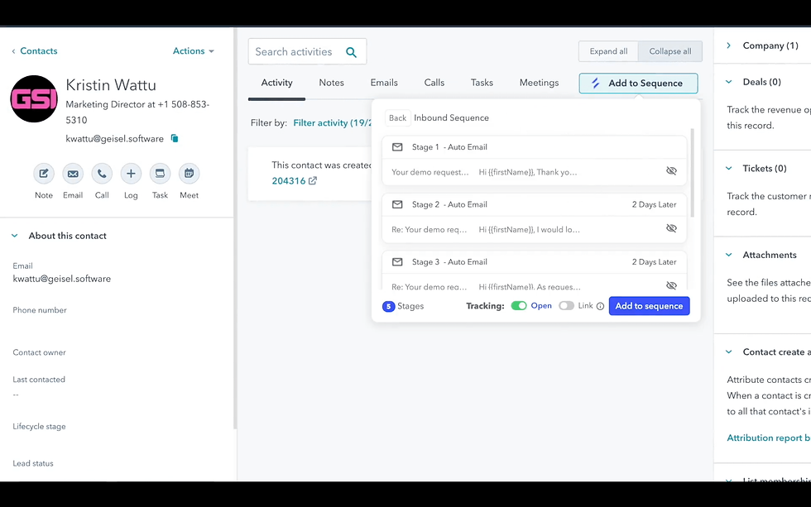Click the left sidebar scrollbar
The image size is (811, 507).
click(235, 227)
